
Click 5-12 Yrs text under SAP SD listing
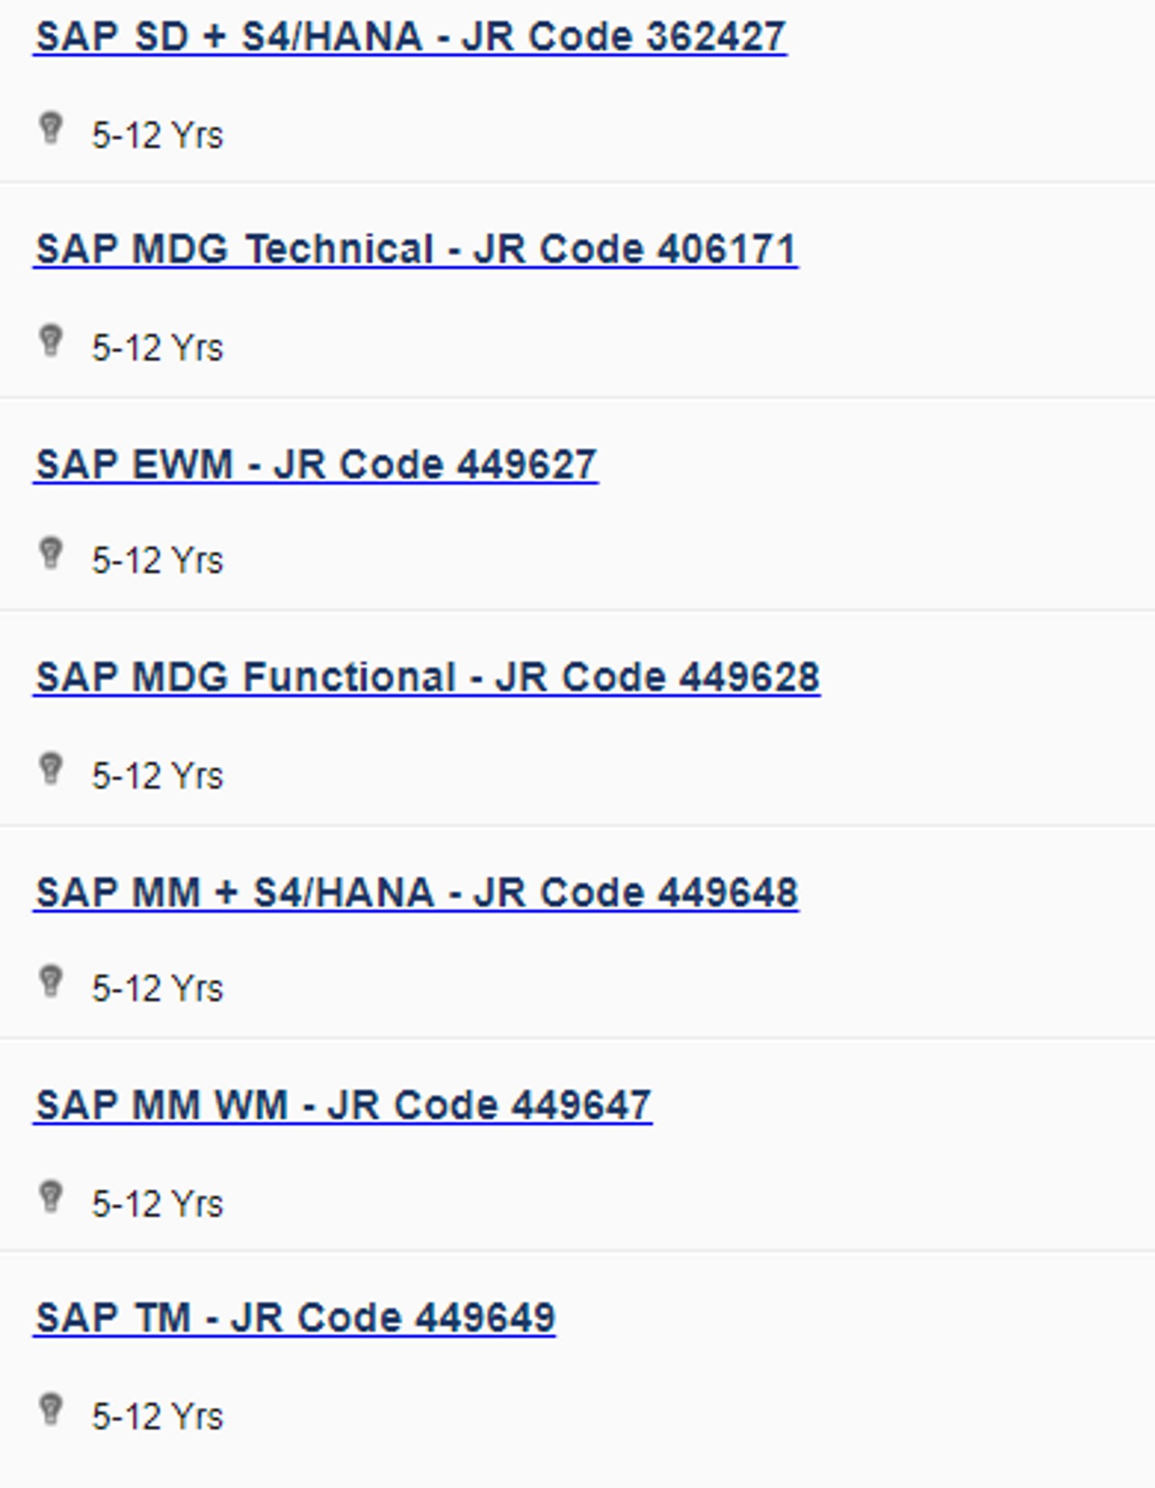pyautogui.click(x=157, y=135)
